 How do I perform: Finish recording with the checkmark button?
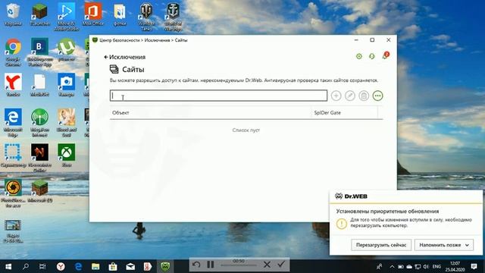(x=281, y=265)
